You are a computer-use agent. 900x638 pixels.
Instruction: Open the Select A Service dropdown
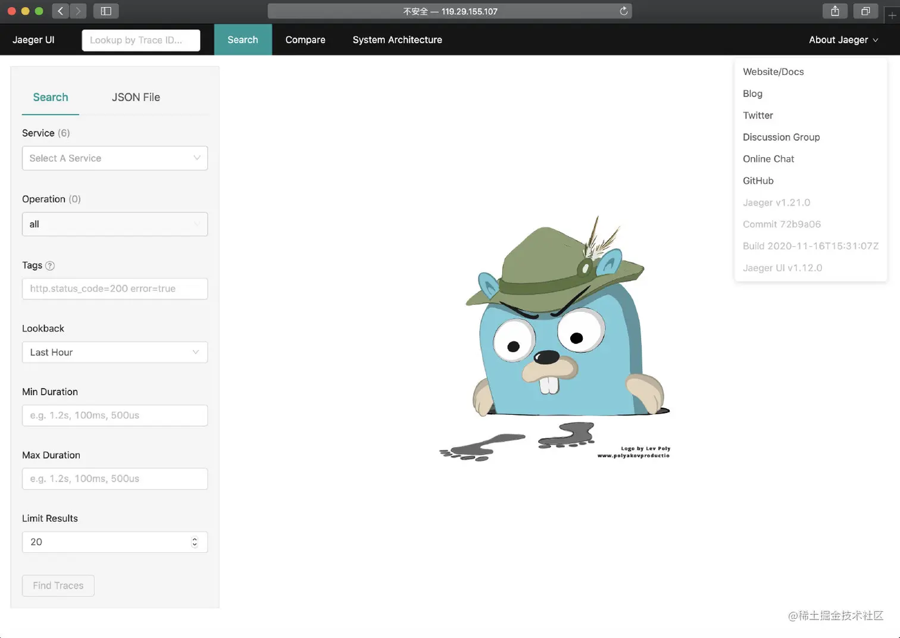[x=115, y=158]
